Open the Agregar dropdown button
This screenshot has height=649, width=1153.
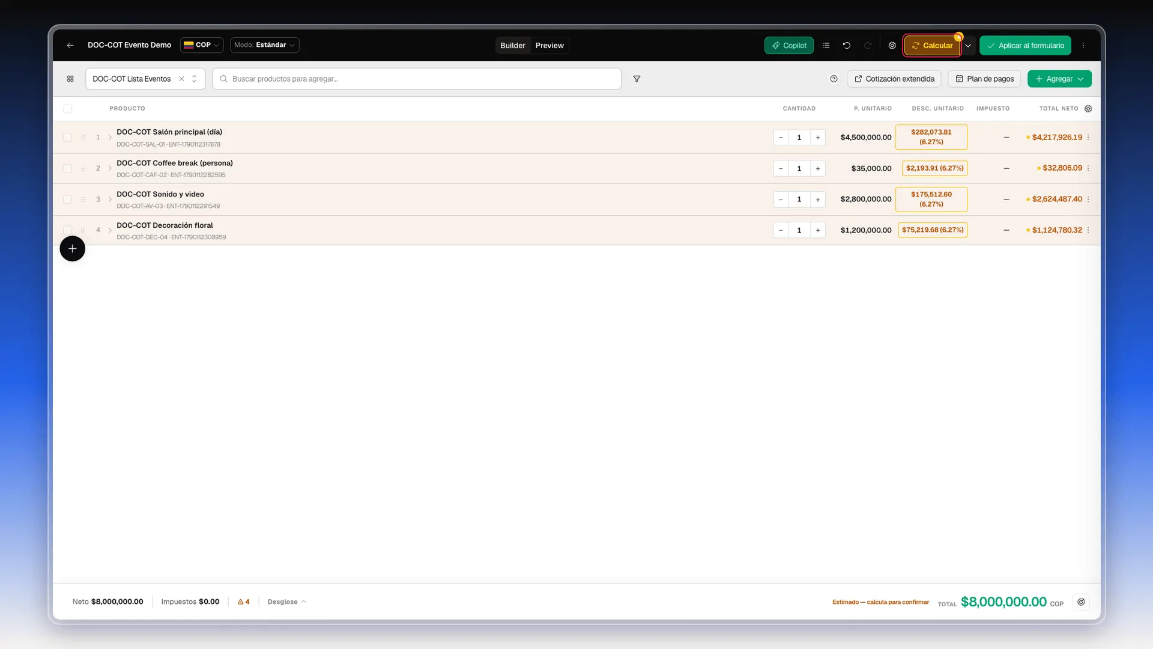[1059, 79]
